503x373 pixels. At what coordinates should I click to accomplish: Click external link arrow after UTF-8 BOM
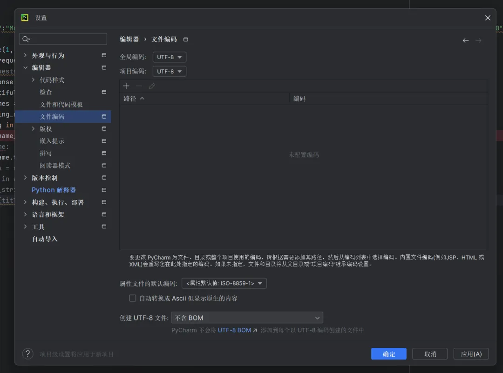tap(255, 330)
